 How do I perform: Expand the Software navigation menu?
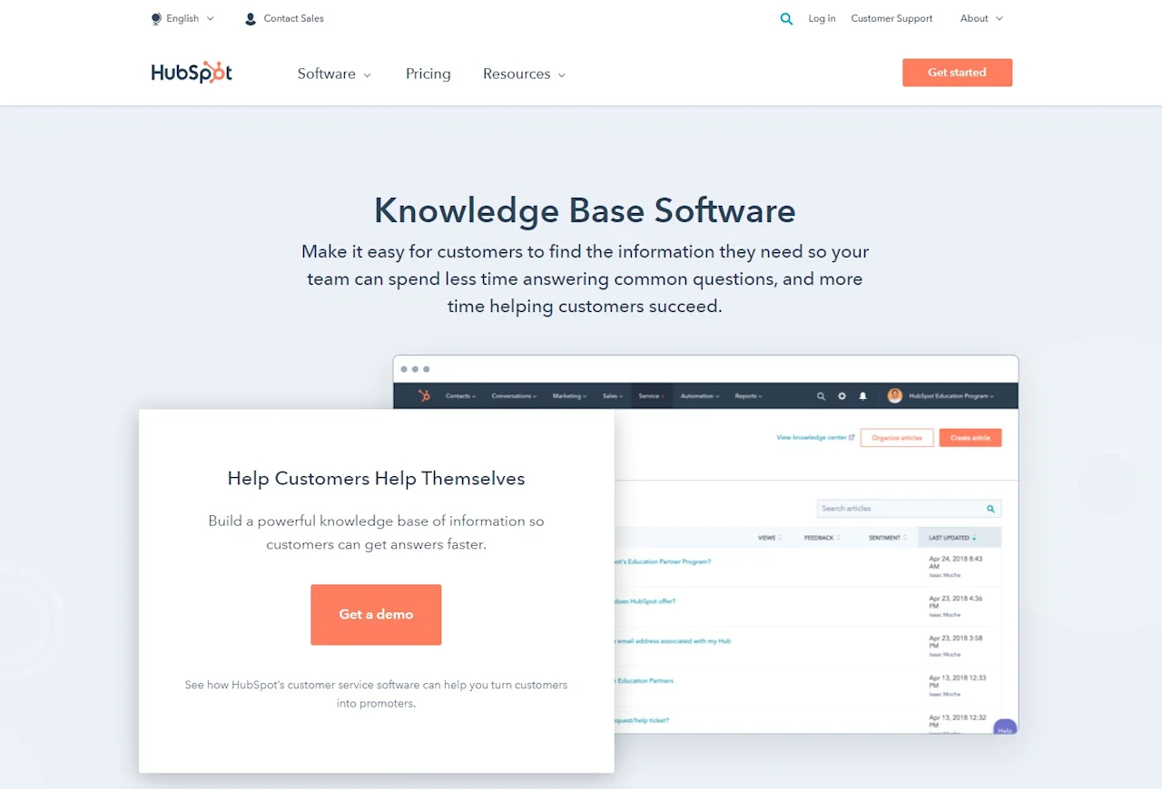[334, 74]
